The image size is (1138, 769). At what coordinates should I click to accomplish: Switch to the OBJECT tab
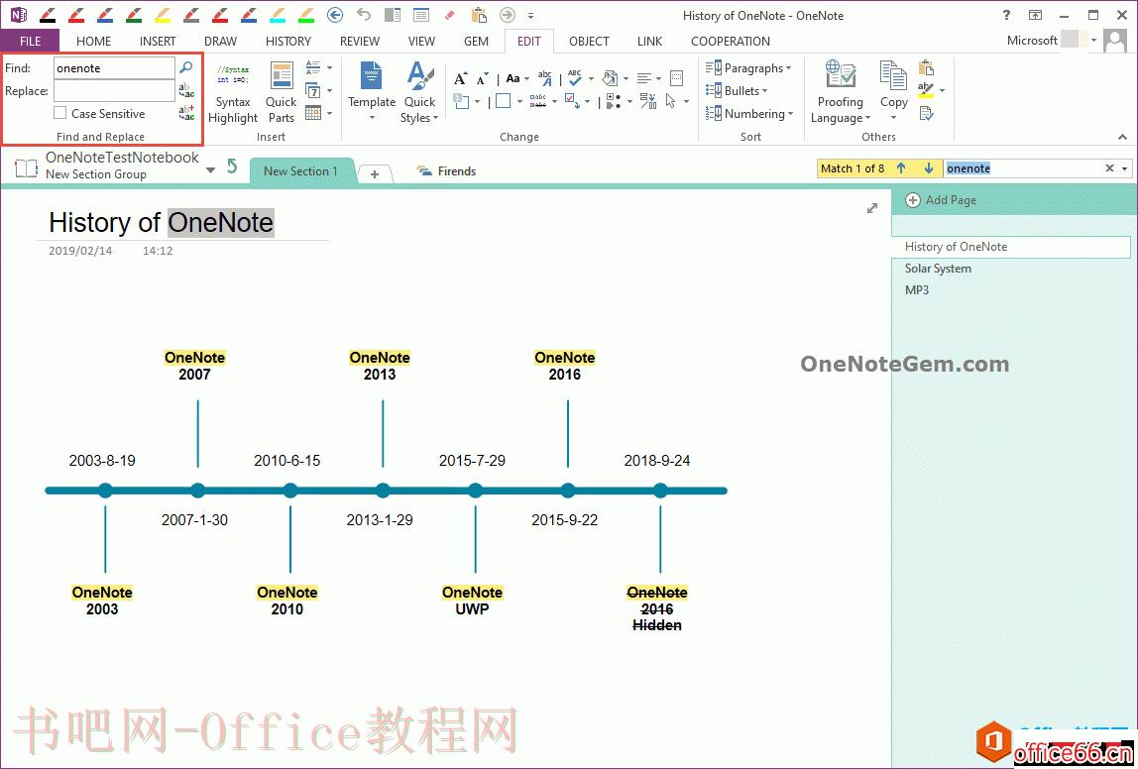click(589, 41)
